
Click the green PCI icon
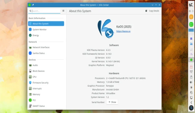point(30,100)
